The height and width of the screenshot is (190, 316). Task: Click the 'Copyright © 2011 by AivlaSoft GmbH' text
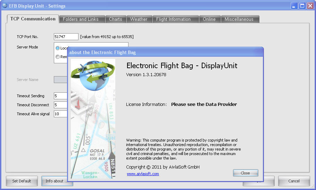pyautogui.click(x=163, y=167)
